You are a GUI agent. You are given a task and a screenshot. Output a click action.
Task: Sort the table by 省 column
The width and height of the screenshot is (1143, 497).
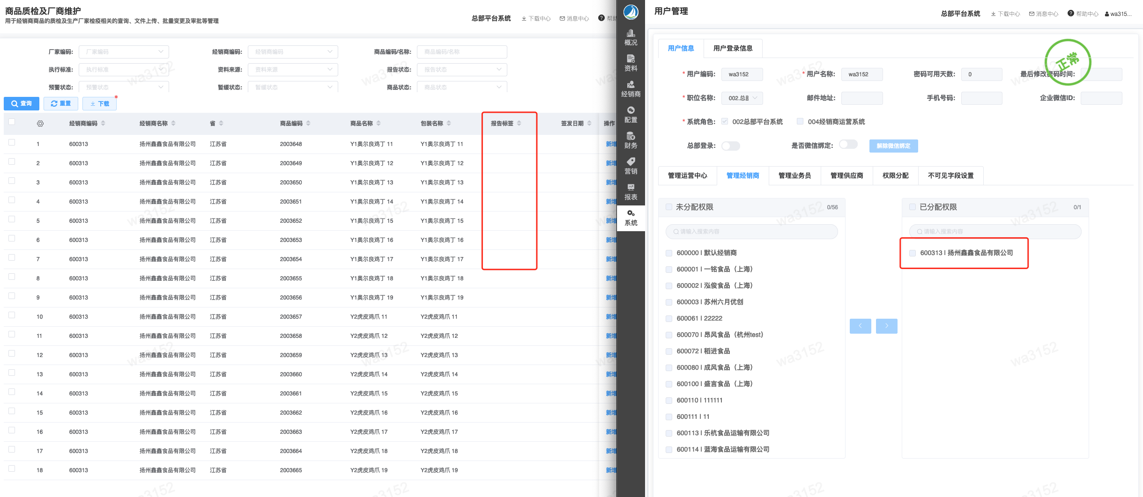click(x=221, y=124)
